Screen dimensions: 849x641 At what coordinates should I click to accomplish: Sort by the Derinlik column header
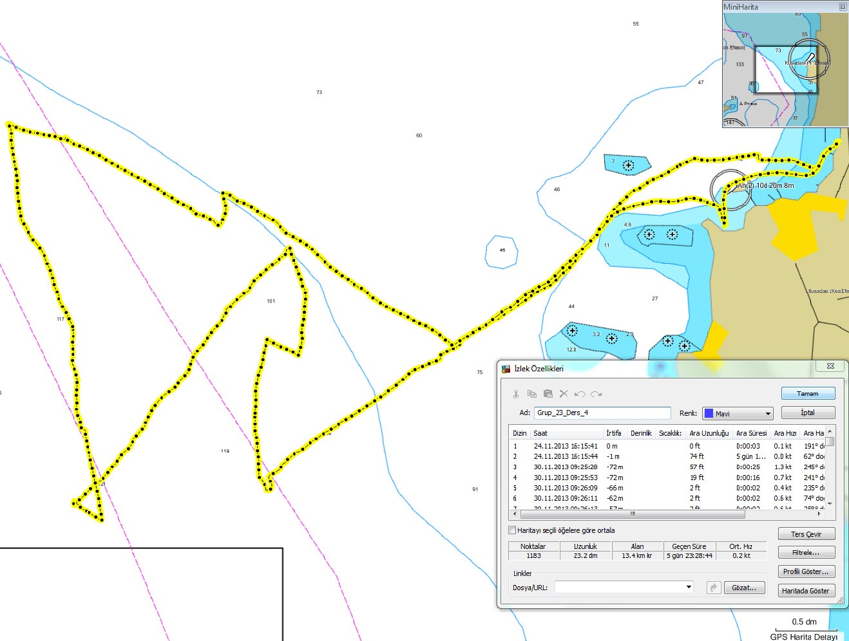[x=641, y=433]
